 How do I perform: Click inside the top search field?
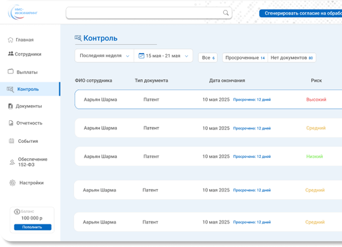click(x=145, y=13)
